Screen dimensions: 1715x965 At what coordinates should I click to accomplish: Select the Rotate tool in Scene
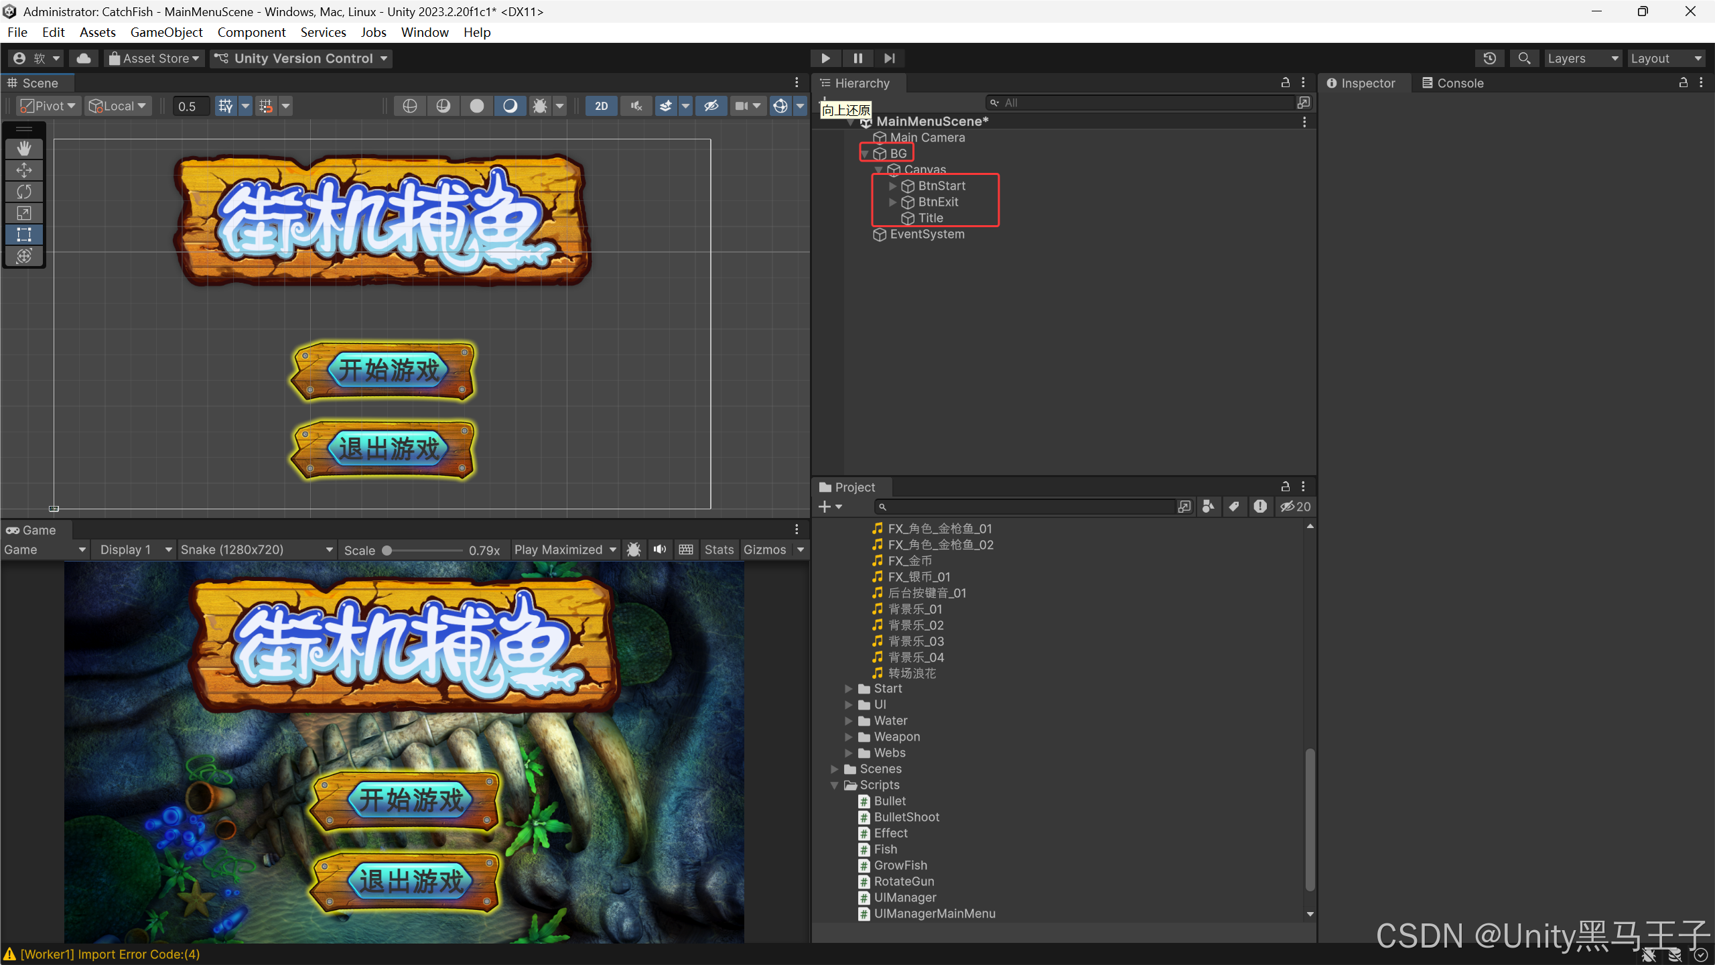tap(24, 192)
